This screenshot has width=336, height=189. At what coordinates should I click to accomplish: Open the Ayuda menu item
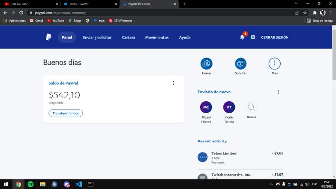pos(185,37)
